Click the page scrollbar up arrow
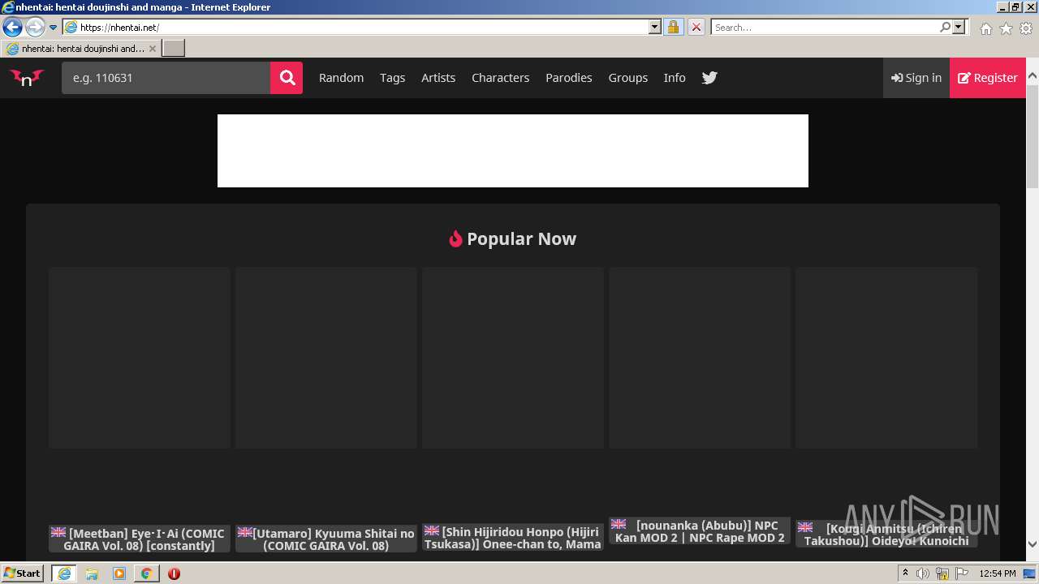 1033,77
